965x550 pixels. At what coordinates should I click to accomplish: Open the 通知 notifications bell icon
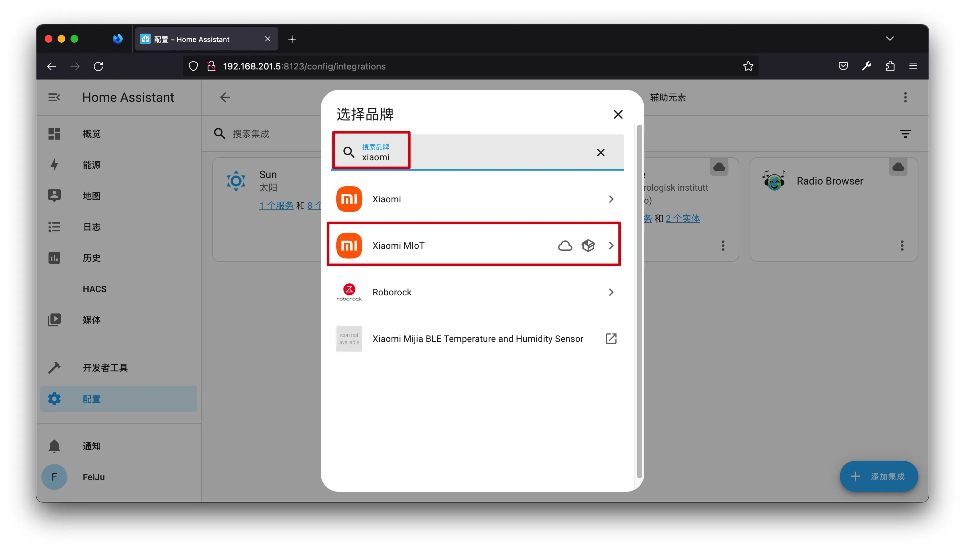54,446
